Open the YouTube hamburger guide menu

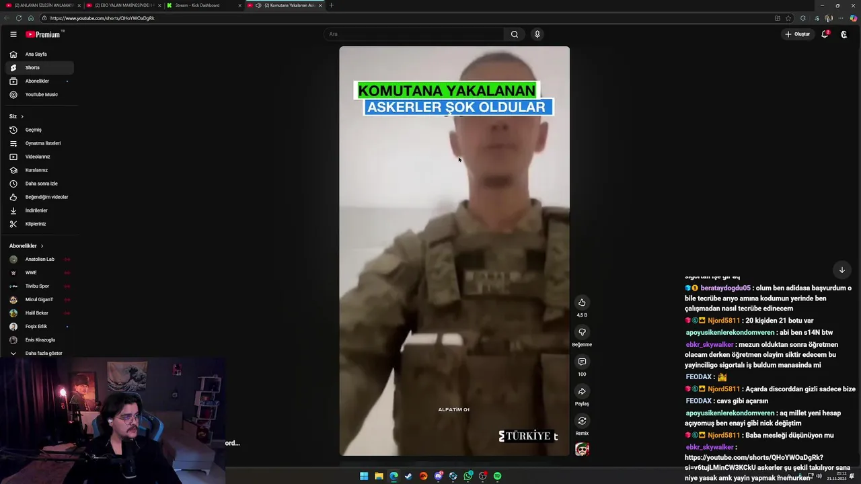(x=13, y=34)
